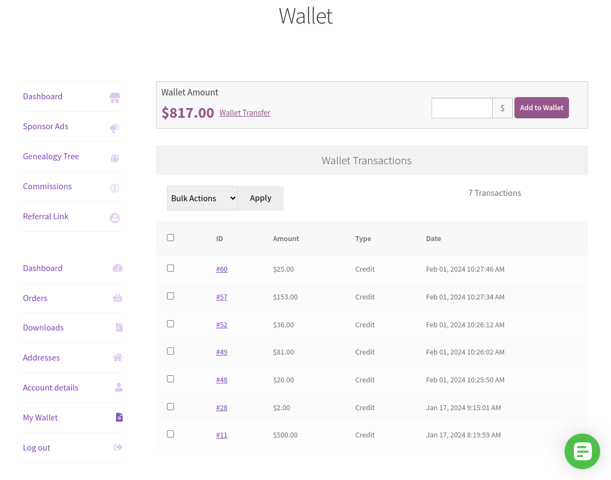Screen dimensions: 611x480
Task: Click the Account details sidebar entry
Action: 50,387
